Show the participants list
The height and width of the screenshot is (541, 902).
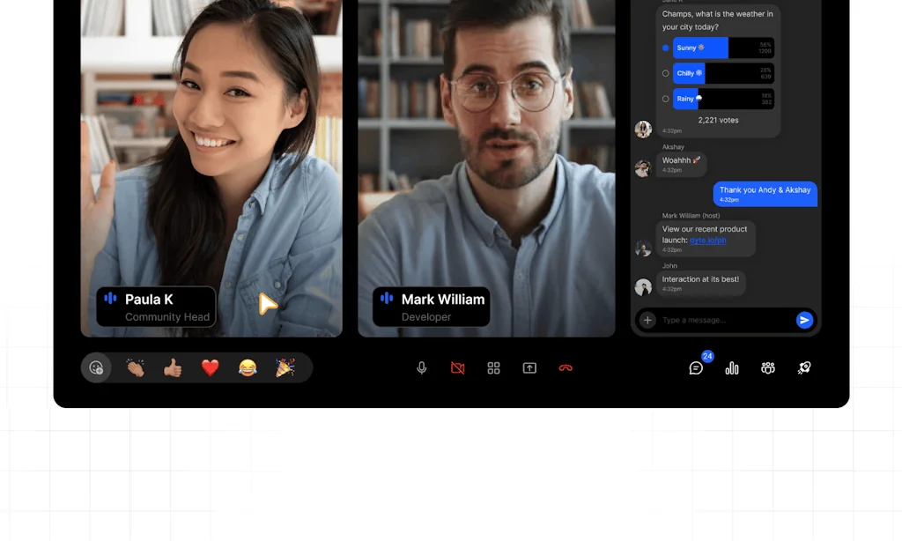click(x=768, y=368)
